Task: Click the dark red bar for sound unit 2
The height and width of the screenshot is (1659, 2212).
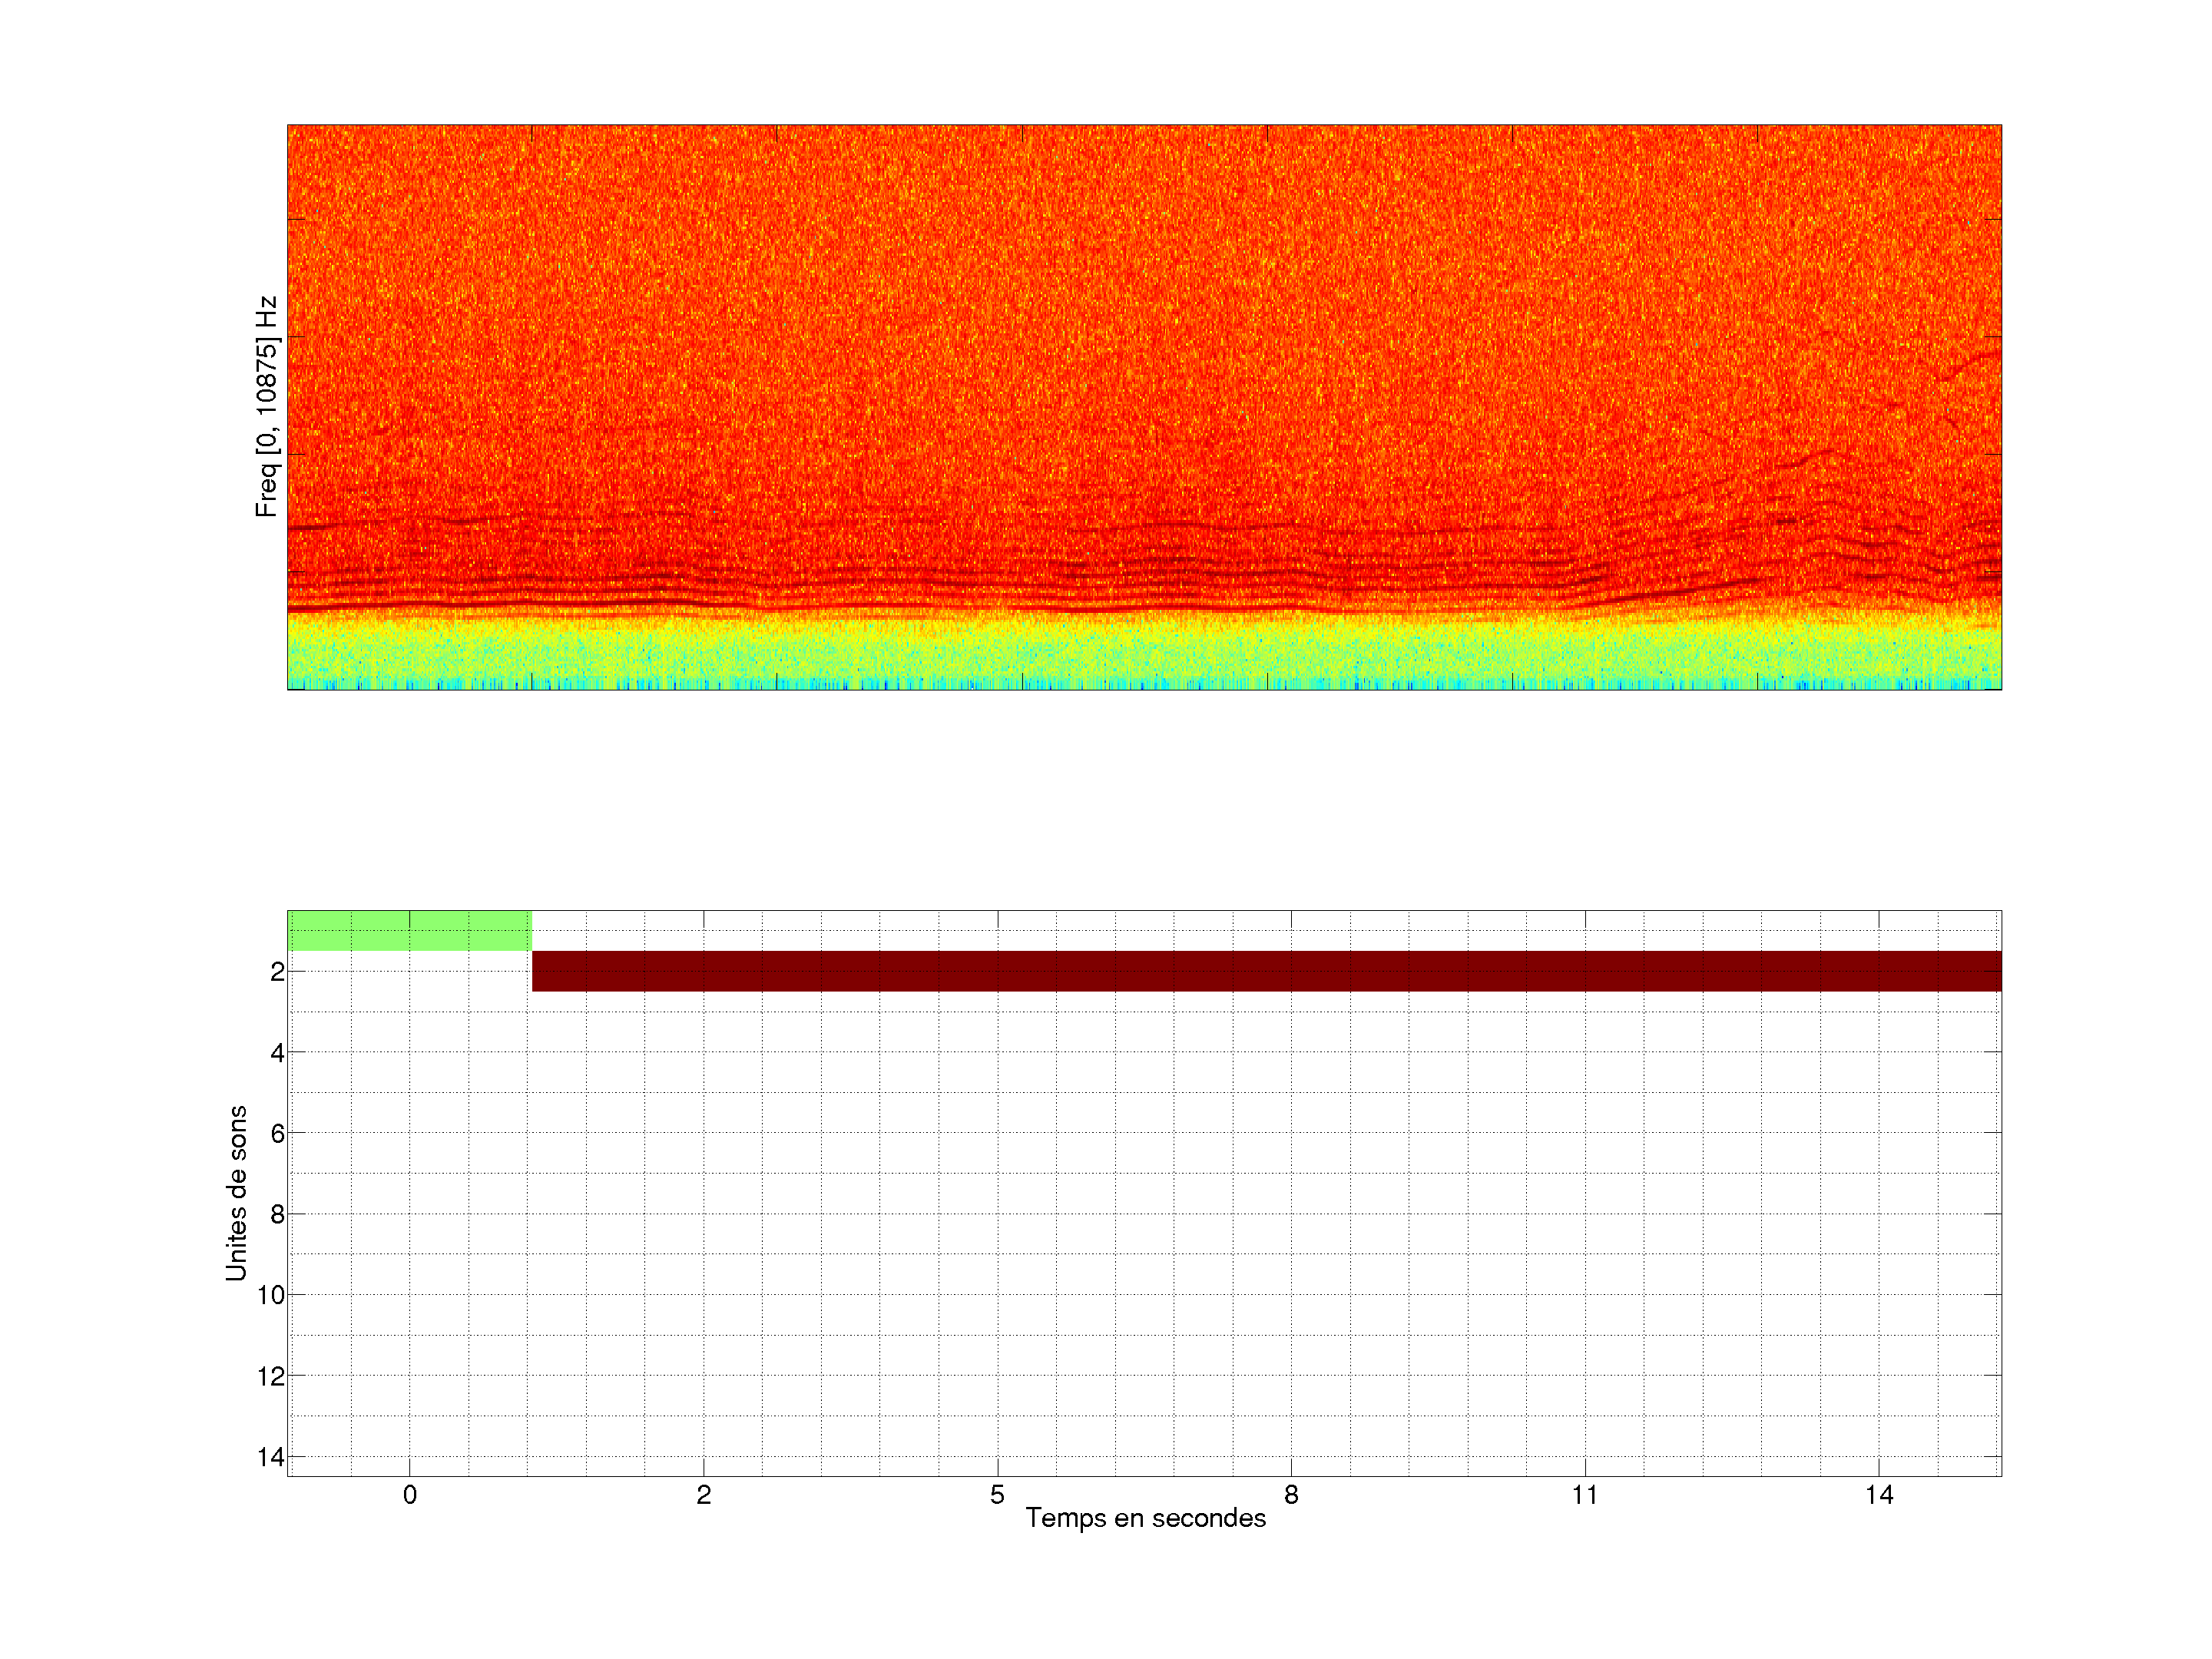Action: pyautogui.click(x=1266, y=971)
